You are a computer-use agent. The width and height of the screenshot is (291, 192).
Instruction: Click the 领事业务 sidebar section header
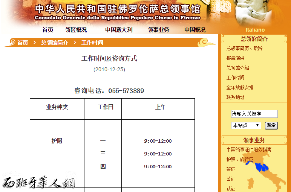pyautogui.click(x=254, y=140)
